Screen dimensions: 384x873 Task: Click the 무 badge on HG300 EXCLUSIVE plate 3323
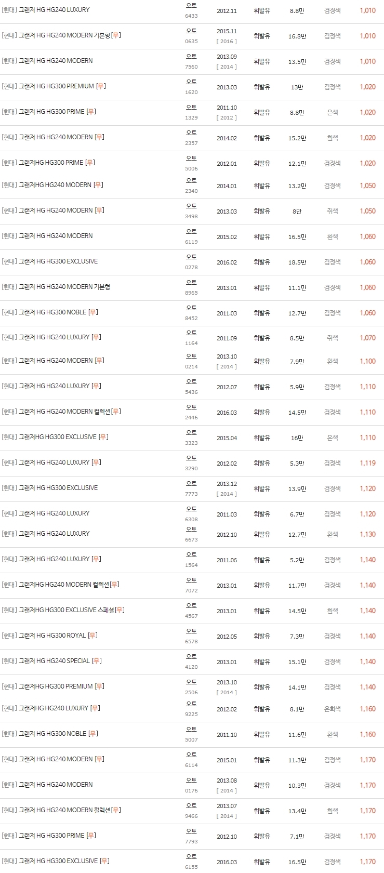(103, 437)
